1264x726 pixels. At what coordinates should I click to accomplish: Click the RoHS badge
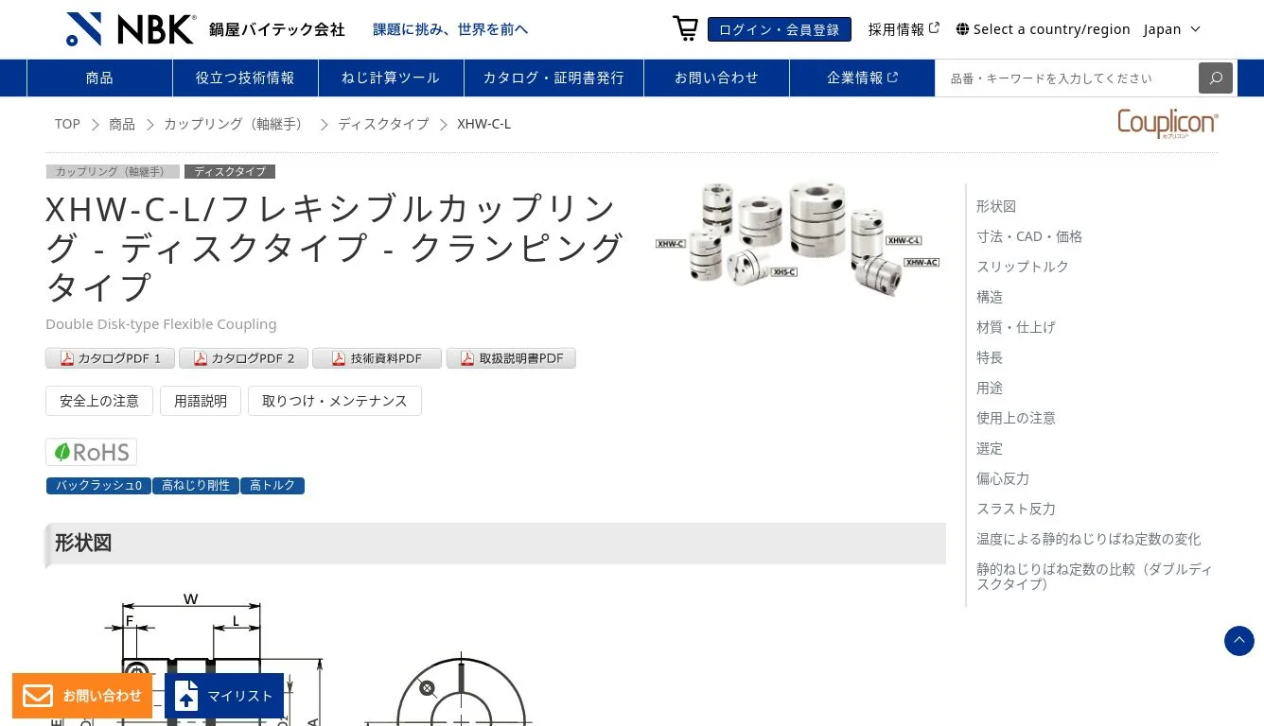pyautogui.click(x=91, y=452)
